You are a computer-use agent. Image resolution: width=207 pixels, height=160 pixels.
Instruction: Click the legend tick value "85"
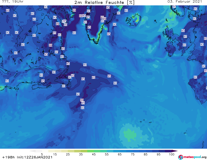tap(145, 154)
